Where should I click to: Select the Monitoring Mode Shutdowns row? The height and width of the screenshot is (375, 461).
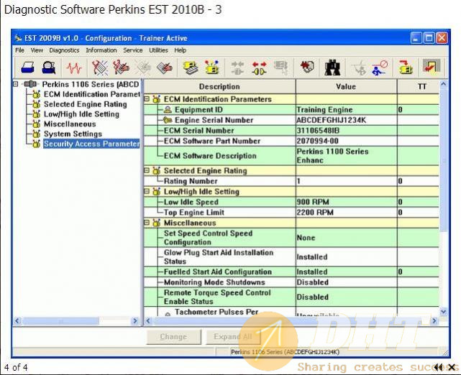[x=291, y=282]
